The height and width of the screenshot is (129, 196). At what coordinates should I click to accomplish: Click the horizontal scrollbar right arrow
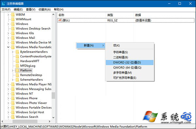(49, 121)
